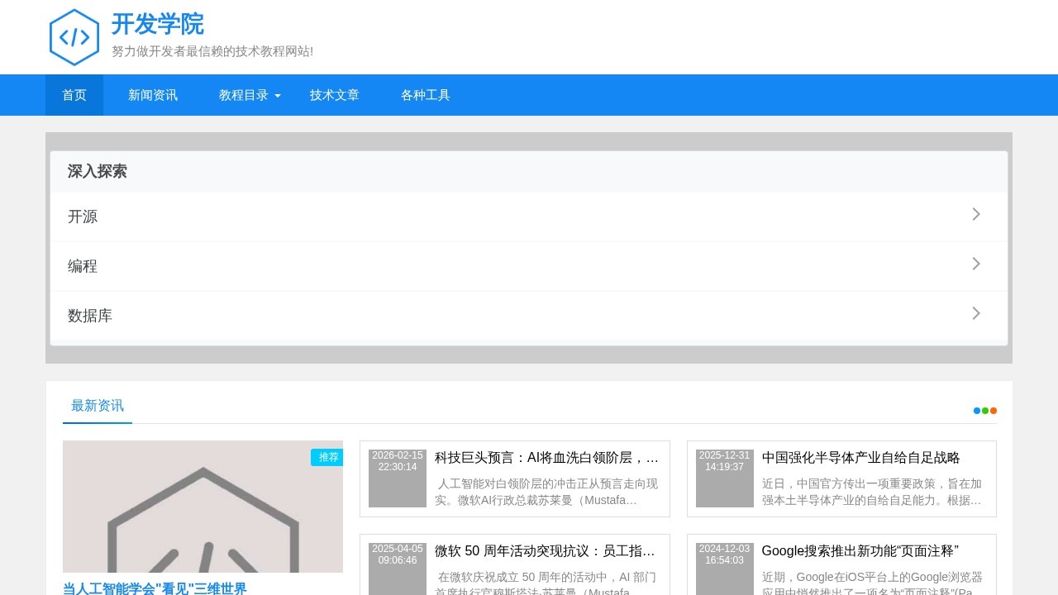This screenshot has height=595, width=1058.
Task: Open article 当人工智能学会"看见"三维世界
Action: click(x=154, y=588)
